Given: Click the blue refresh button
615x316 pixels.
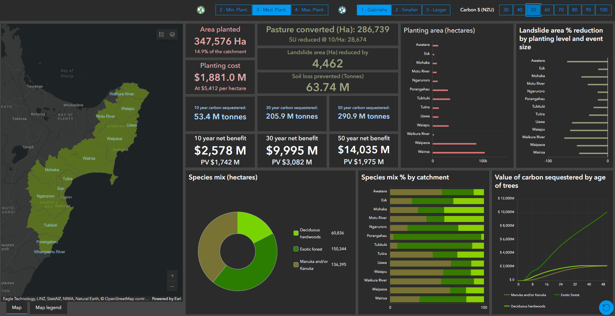Looking at the screenshot, I should [606, 307].
